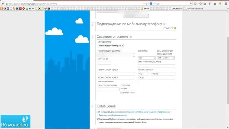Click the Google search box
Image resolution: width=229 pixels, height=129 pixels.
(171, 4)
